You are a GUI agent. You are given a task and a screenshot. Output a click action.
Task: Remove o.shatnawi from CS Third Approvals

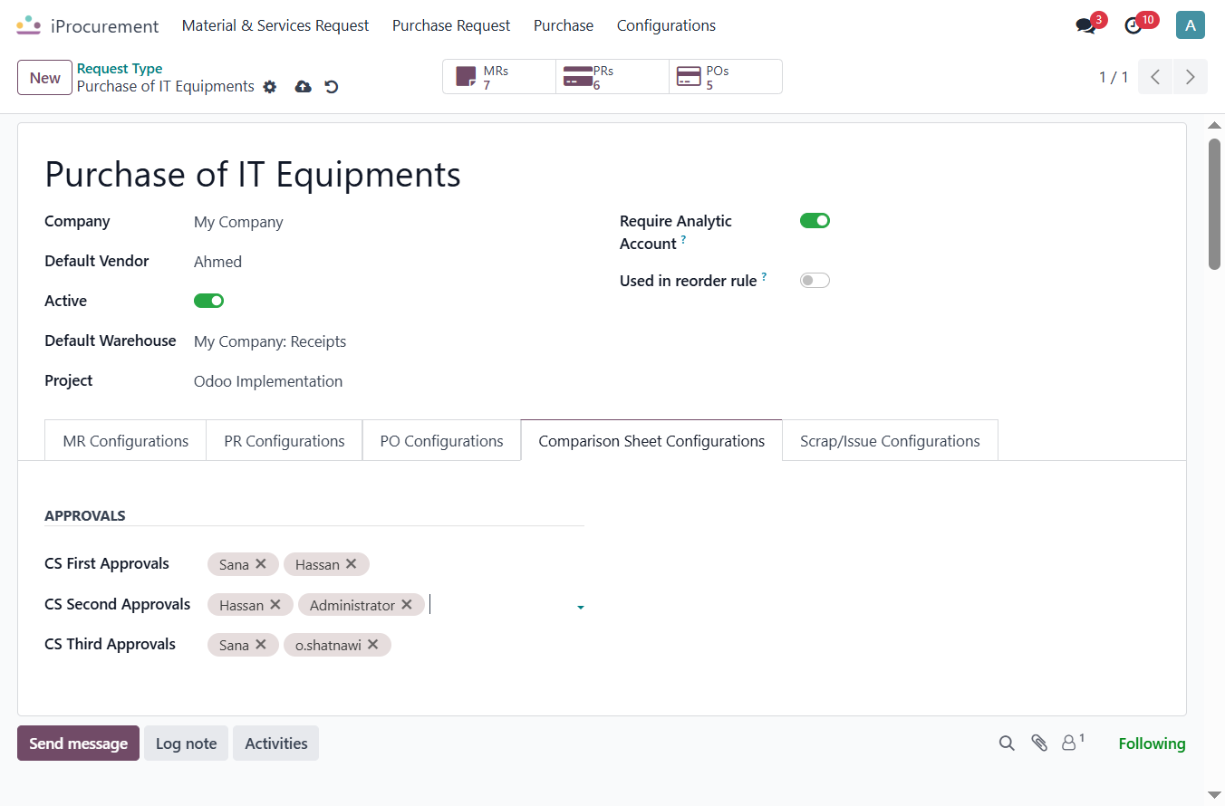[x=373, y=644]
